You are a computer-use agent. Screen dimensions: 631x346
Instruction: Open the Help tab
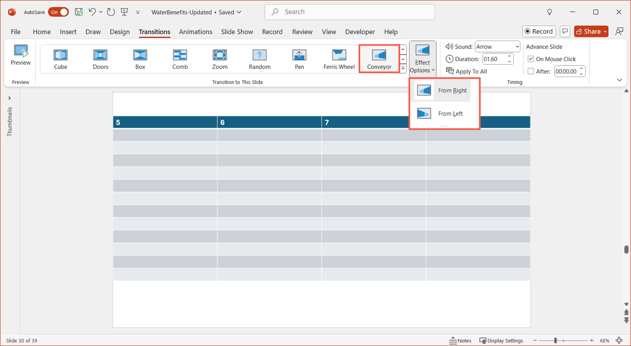point(391,32)
